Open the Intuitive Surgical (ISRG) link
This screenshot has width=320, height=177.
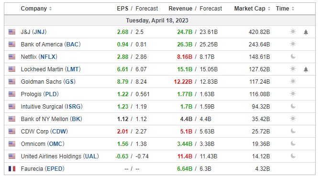52,107
